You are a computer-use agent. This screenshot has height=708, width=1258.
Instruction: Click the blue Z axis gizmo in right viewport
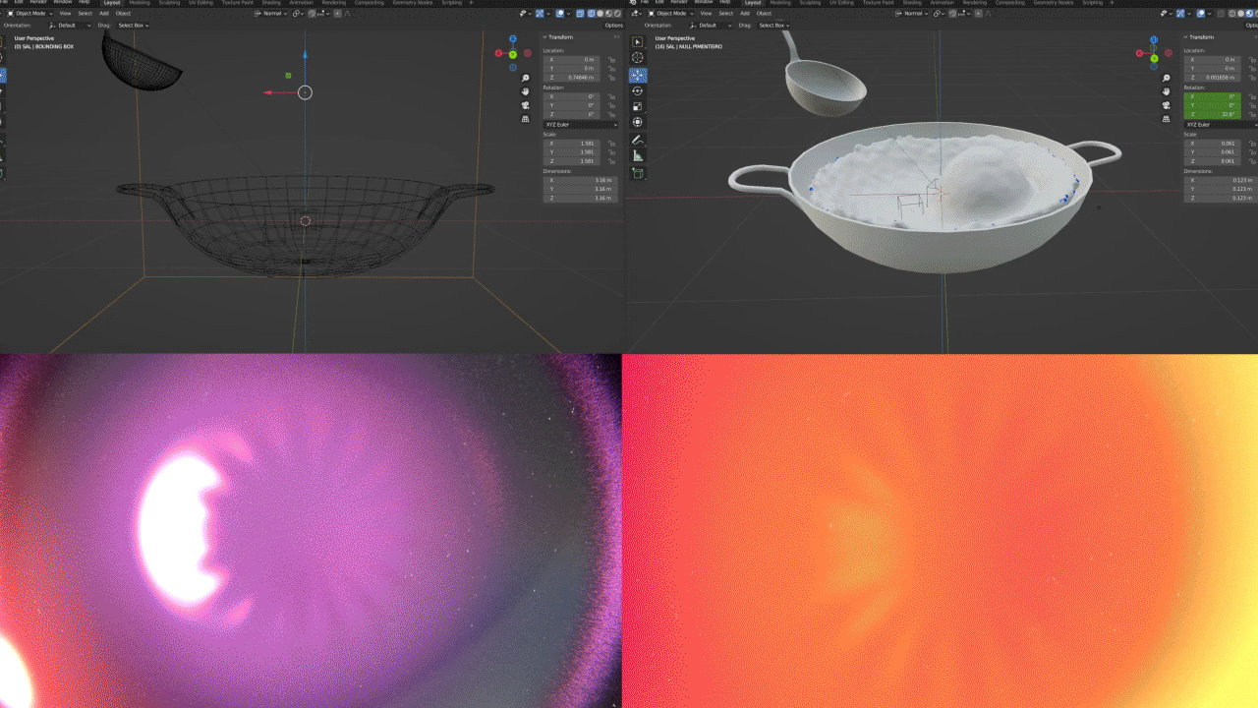tap(1154, 39)
